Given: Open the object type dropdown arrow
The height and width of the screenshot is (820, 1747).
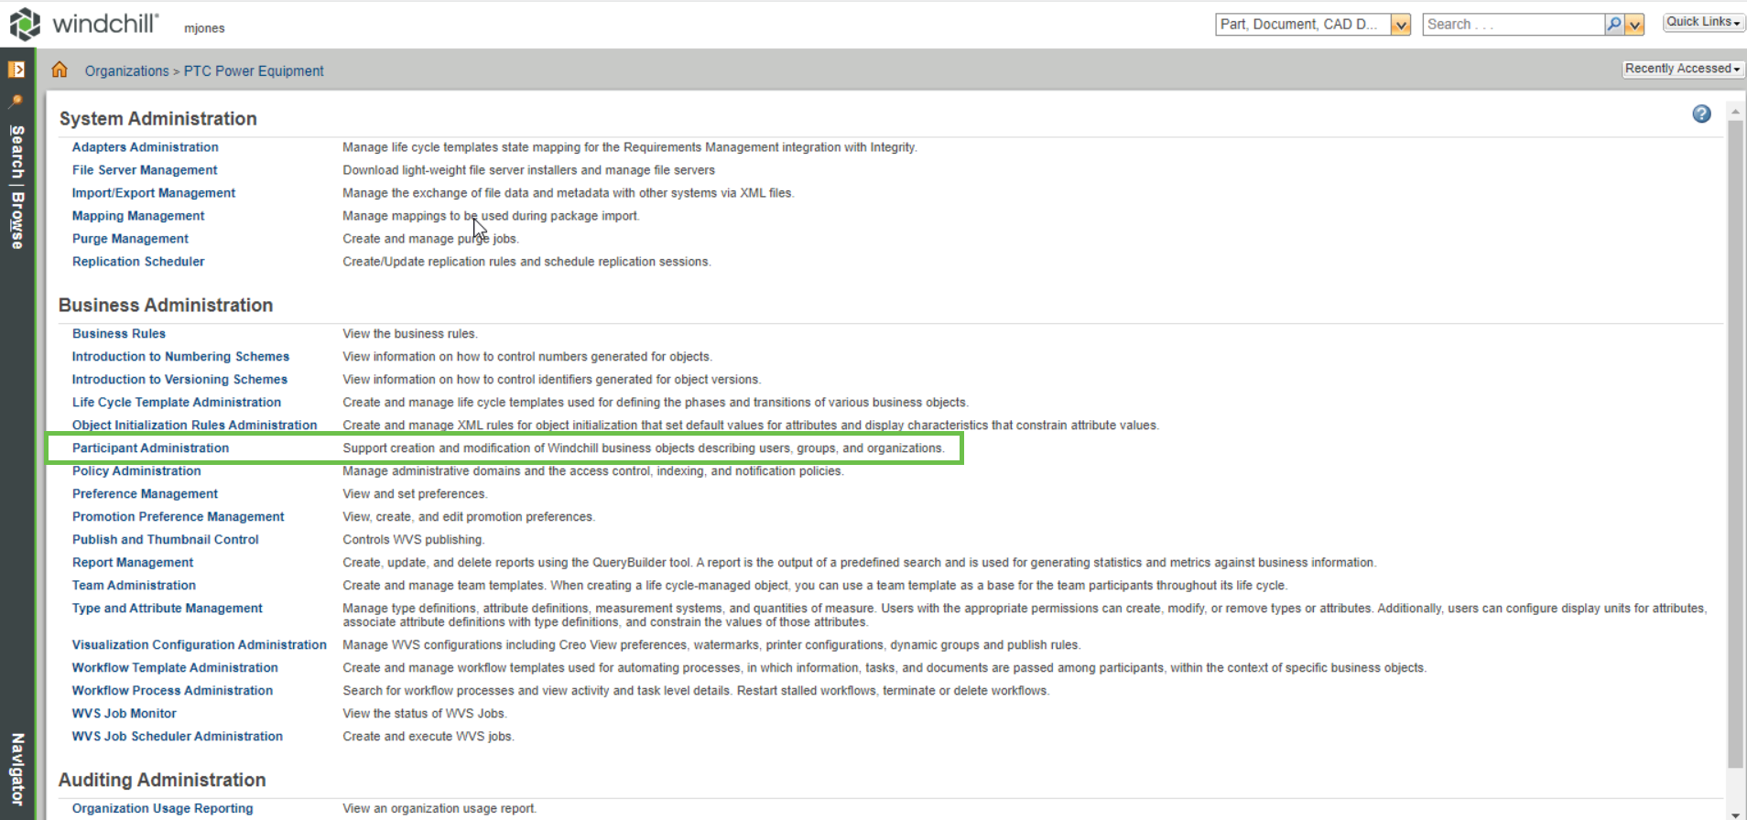Looking at the screenshot, I should click(x=1400, y=25).
